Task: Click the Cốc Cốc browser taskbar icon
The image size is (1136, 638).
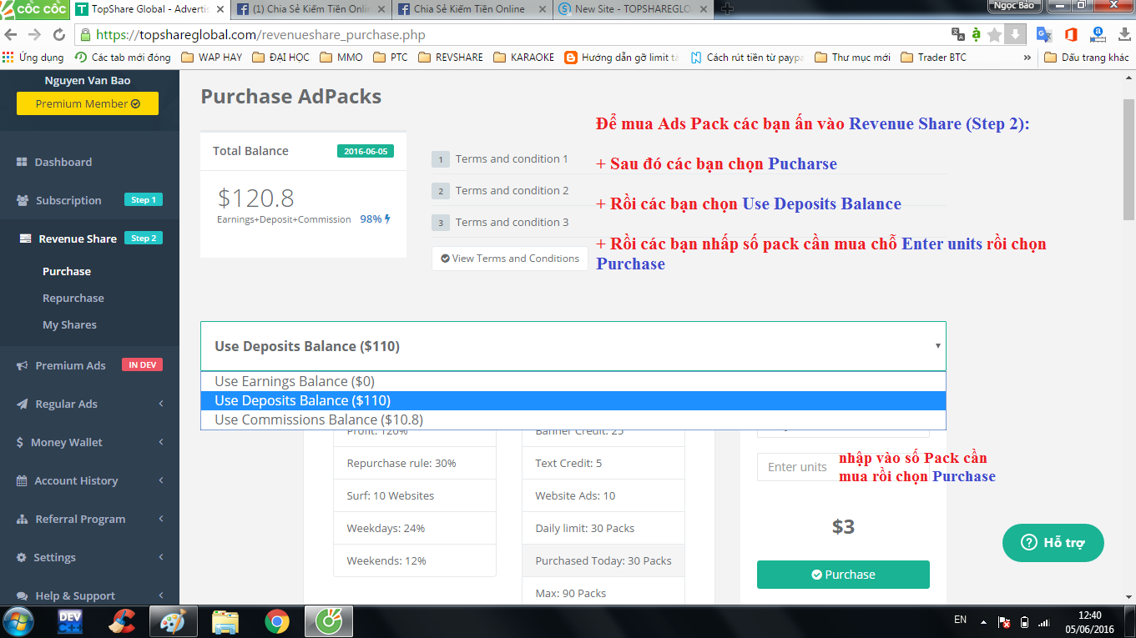Action: click(329, 622)
